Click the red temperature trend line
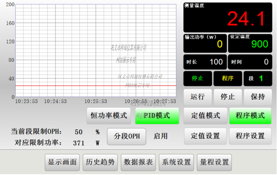The width and height of the screenshot is (277, 175). (83, 86)
